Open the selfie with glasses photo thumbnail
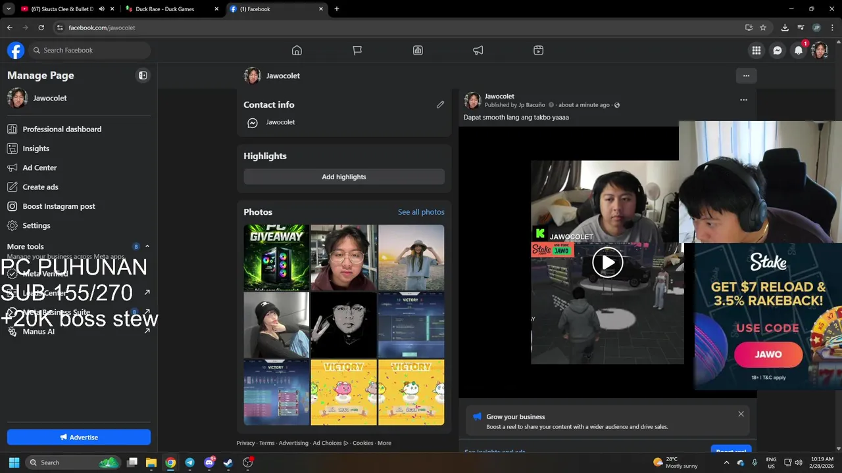Image resolution: width=842 pixels, height=473 pixels. click(x=343, y=258)
